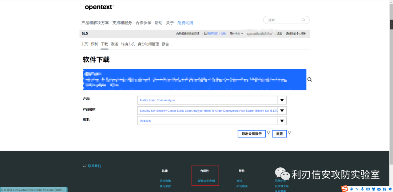Open the Sogou settings gear icon
Viewport: 393px width, 192px height.
pos(390,189)
